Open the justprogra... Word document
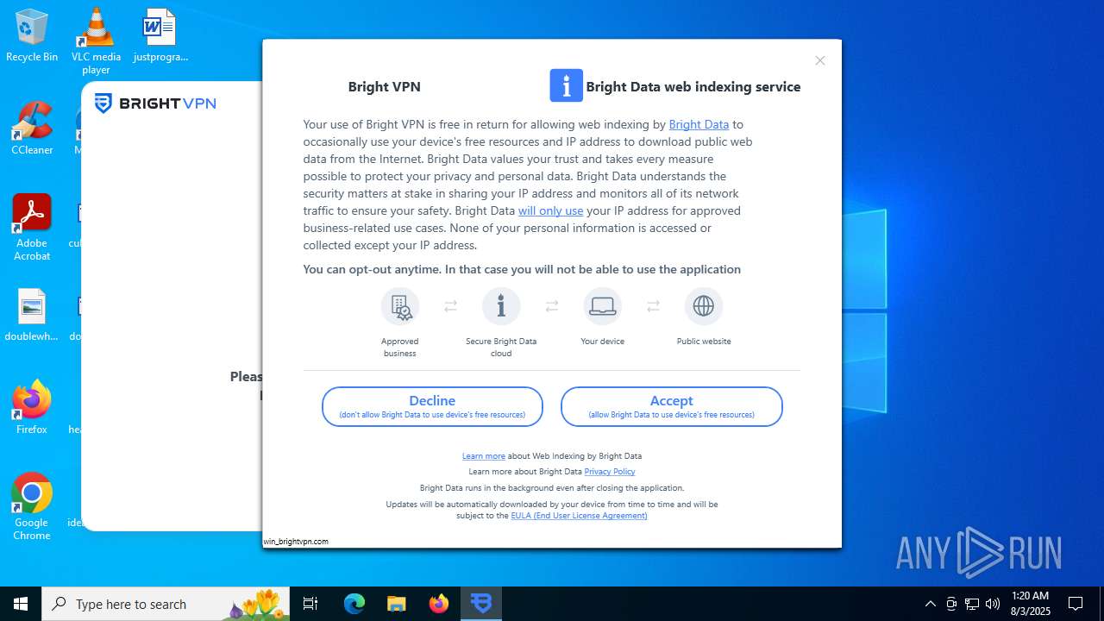This screenshot has width=1104, height=621. pos(160,35)
